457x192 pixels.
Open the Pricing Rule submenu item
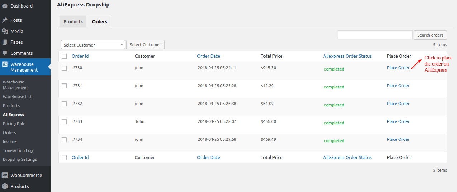coord(14,124)
